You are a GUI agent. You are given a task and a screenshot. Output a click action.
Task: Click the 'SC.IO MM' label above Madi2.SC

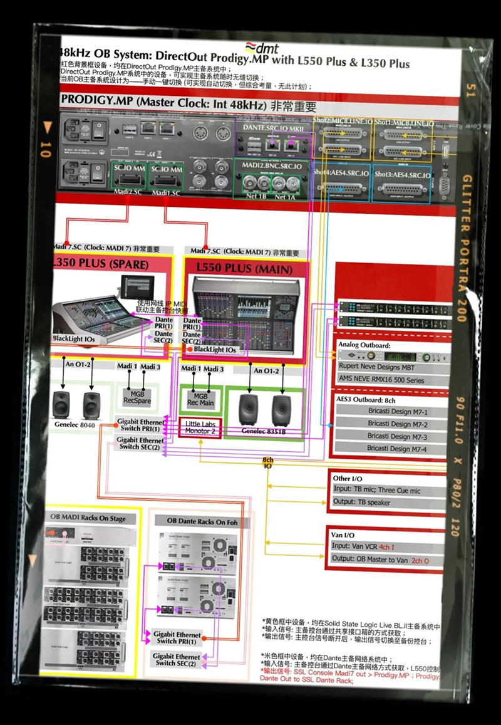pos(129,169)
